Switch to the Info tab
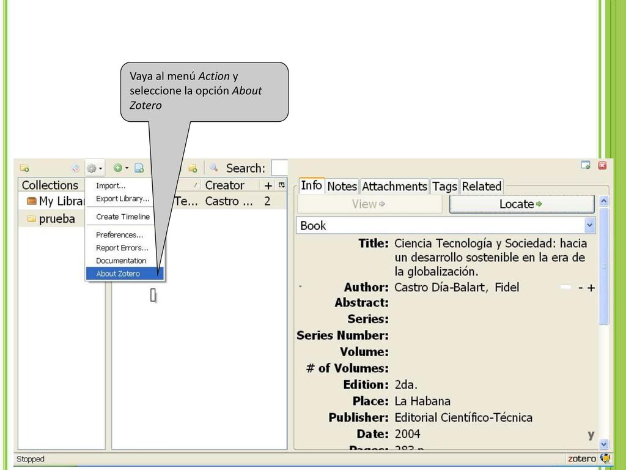The height and width of the screenshot is (470, 626). 311,185
